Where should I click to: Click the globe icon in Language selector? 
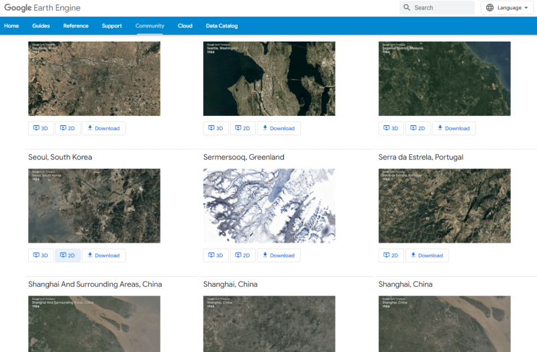tap(489, 8)
